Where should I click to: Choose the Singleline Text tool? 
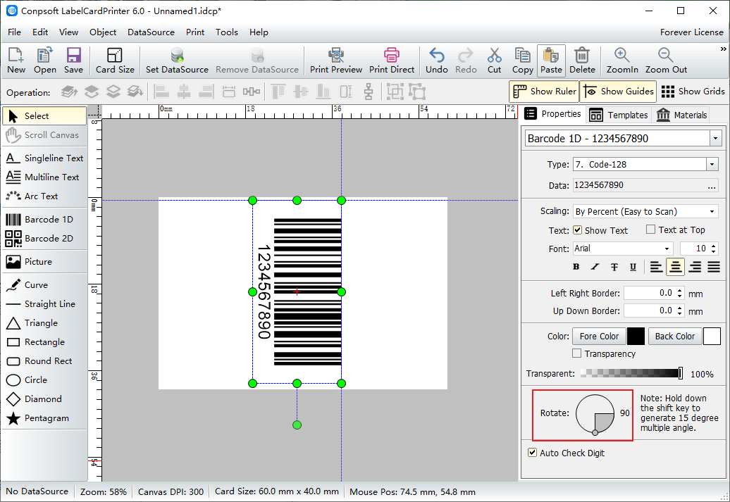(x=44, y=158)
